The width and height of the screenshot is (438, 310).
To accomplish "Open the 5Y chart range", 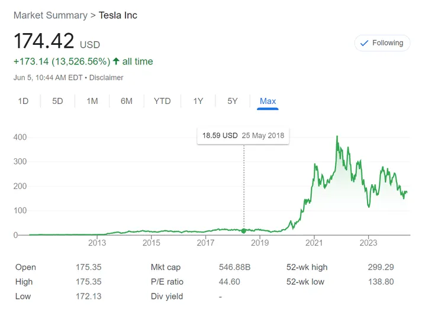I will coord(233,101).
